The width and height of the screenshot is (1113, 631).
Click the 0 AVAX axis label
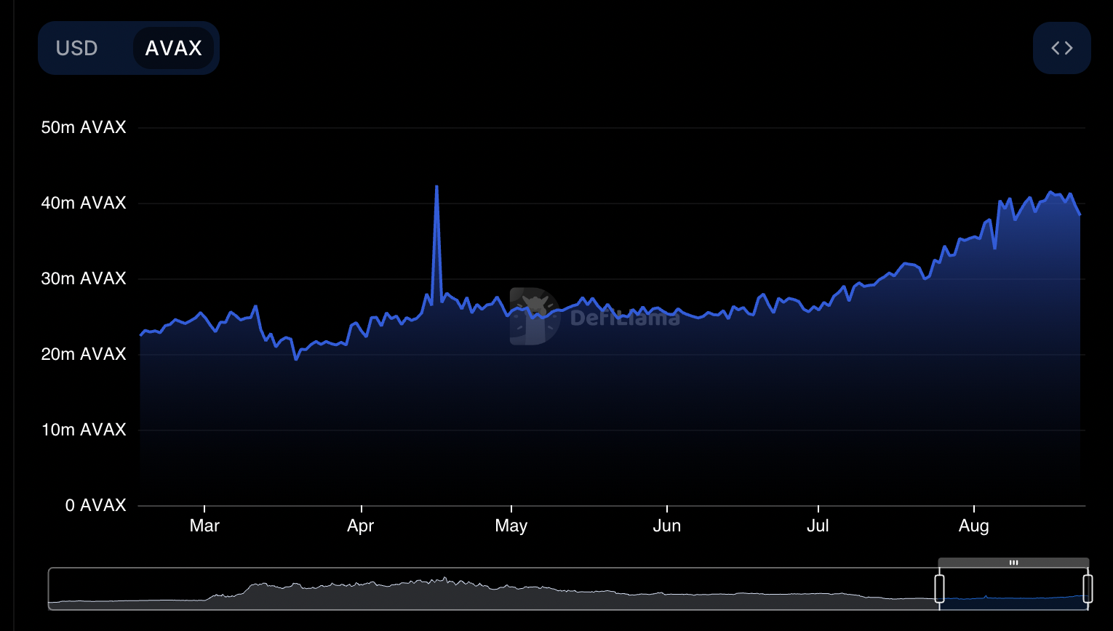tap(96, 505)
